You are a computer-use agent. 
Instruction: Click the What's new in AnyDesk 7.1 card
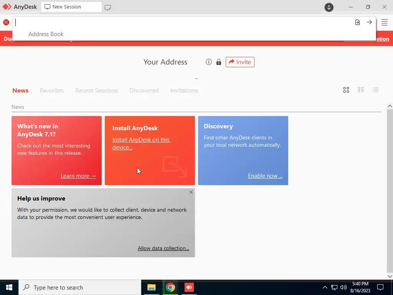click(57, 151)
